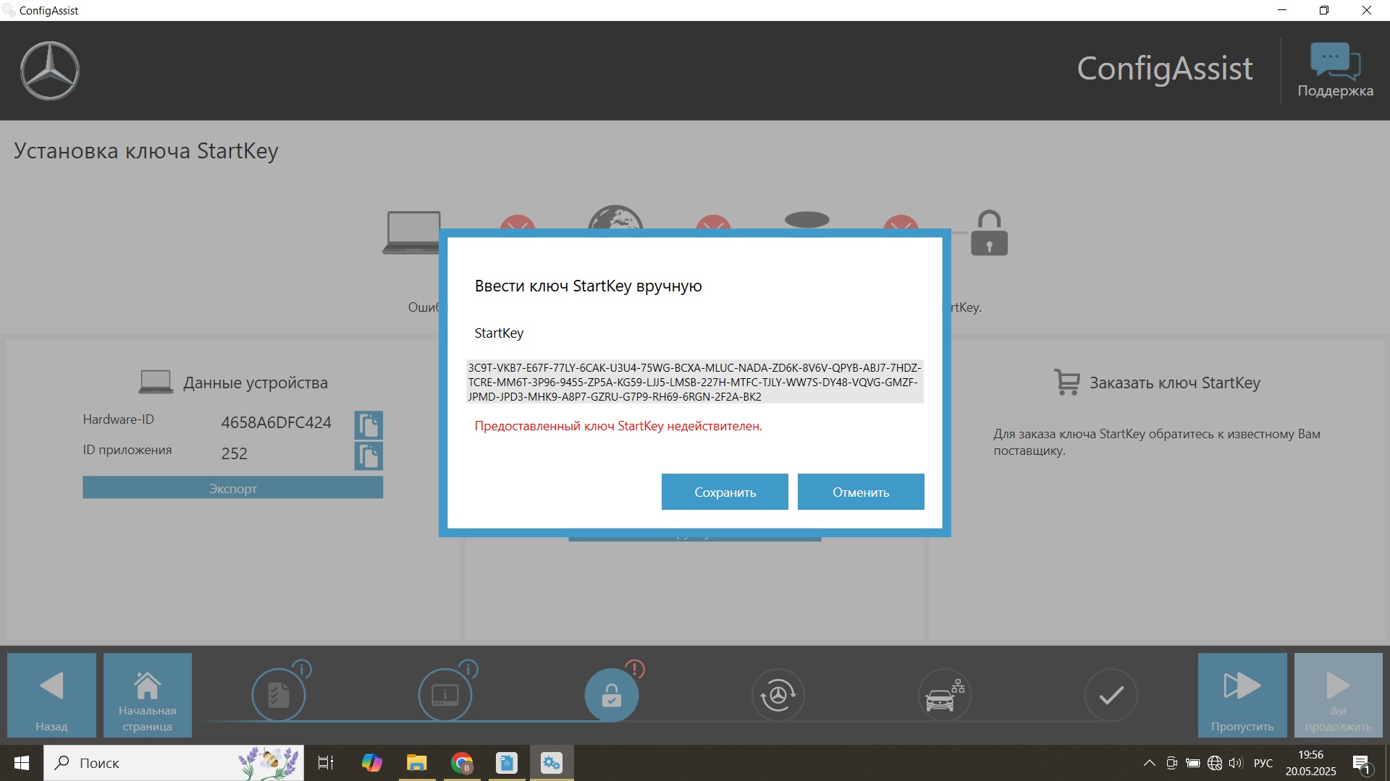
Task: Cancel the dialog with Отменить
Action: click(x=861, y=492)
